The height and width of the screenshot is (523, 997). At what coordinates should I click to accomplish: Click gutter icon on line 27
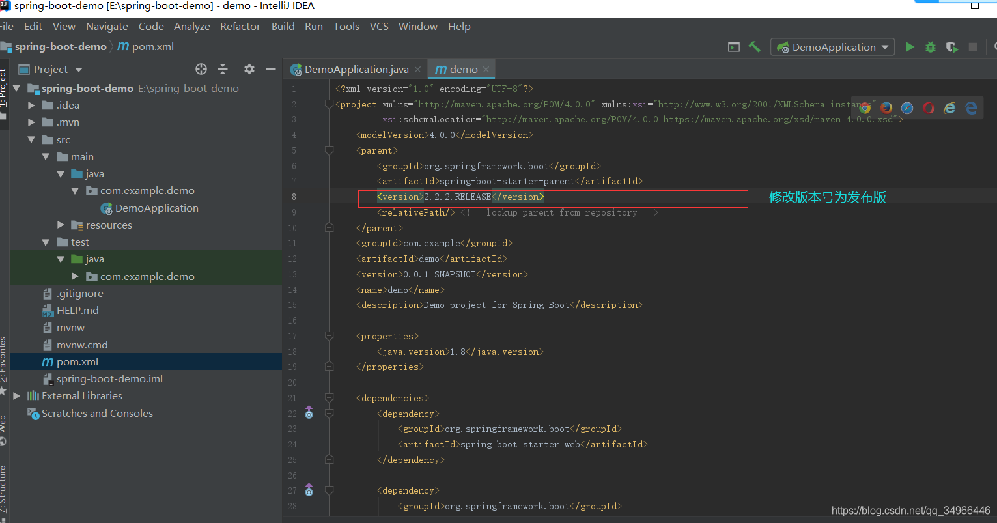tap(309, 490)
